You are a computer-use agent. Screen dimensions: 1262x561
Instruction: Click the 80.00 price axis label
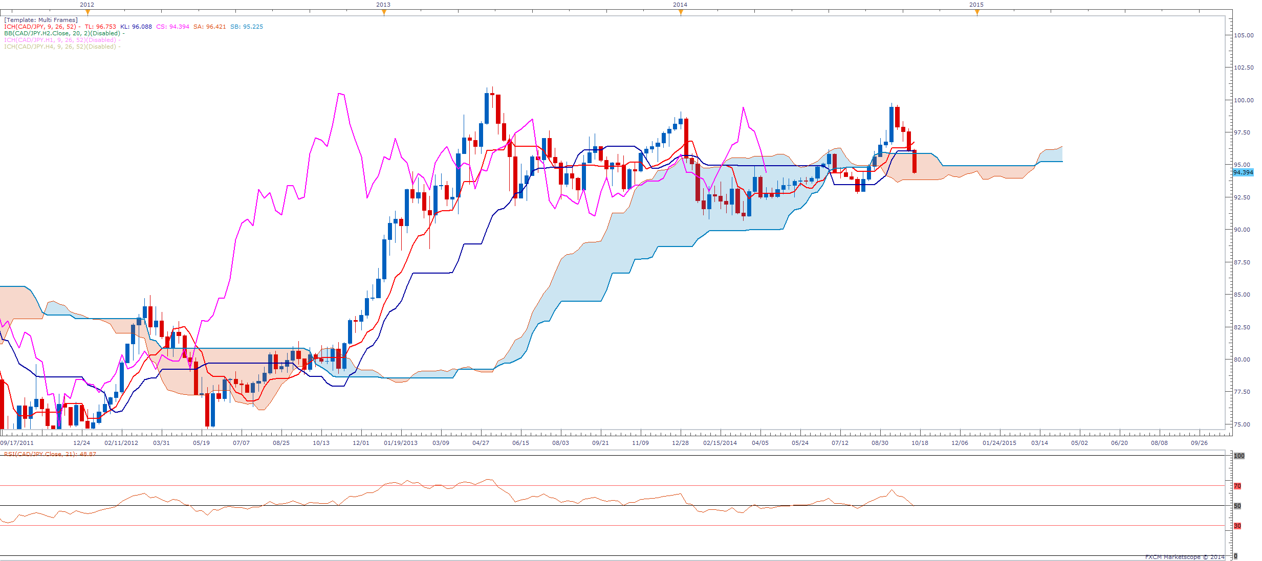tap(1242, 360)
